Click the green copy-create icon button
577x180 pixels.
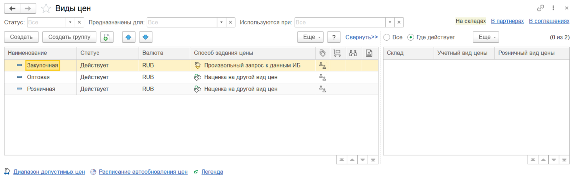pyautogui.click(x=107, y=37)
